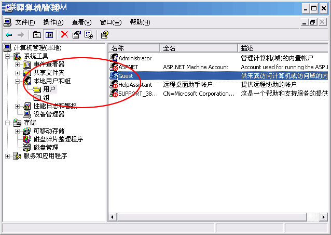Select the Administrator user entry
This screenshot has height=235, width=331.
pyautogui.click(x=135, y=58)
